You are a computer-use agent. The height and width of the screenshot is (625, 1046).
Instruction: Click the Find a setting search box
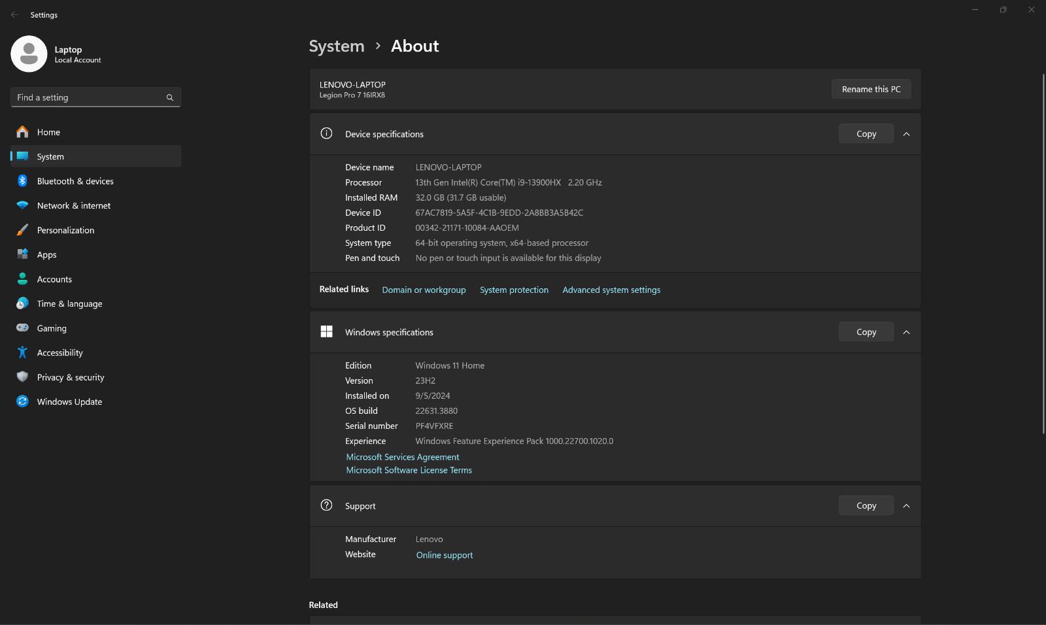point(88,97)
